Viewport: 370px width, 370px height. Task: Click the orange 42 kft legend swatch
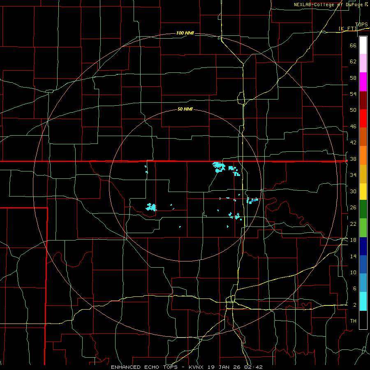(363, 155)
